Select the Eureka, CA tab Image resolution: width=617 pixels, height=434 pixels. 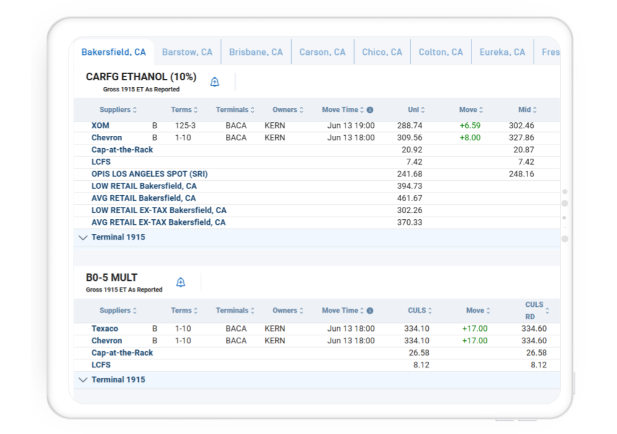(x=502, y=52)
